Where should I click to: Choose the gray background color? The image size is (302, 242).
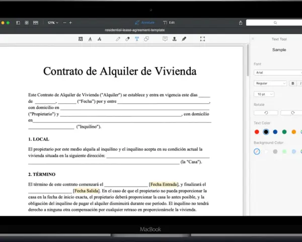point(275,151)
